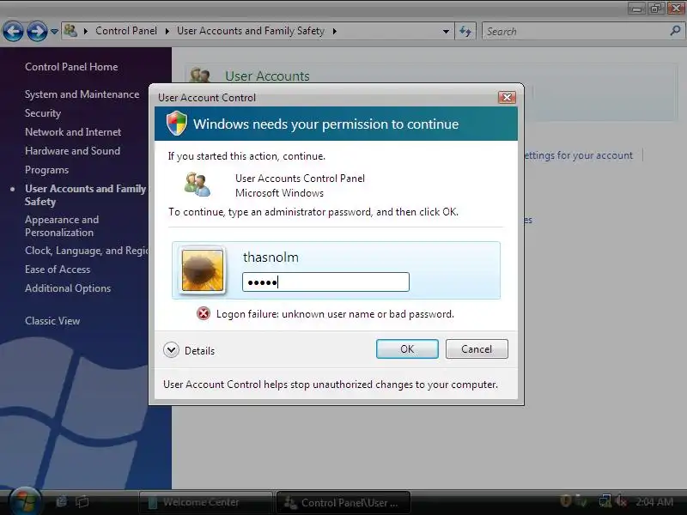The image size is (687, 515).
Task: Click the settings for your account link
Action: pos(578,155)
